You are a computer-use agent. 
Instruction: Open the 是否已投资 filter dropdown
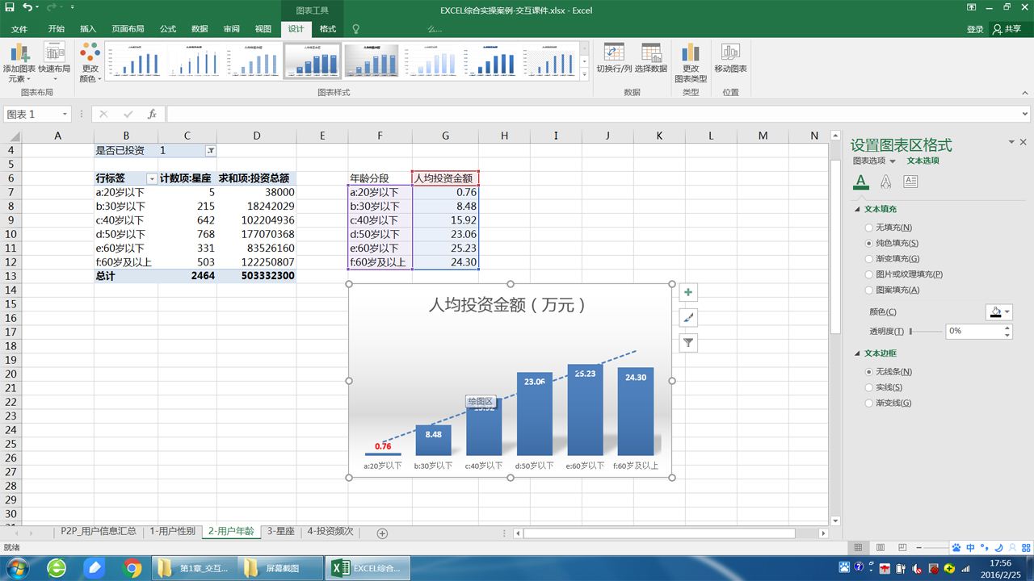pyautogui.click(x=210, y=151)
